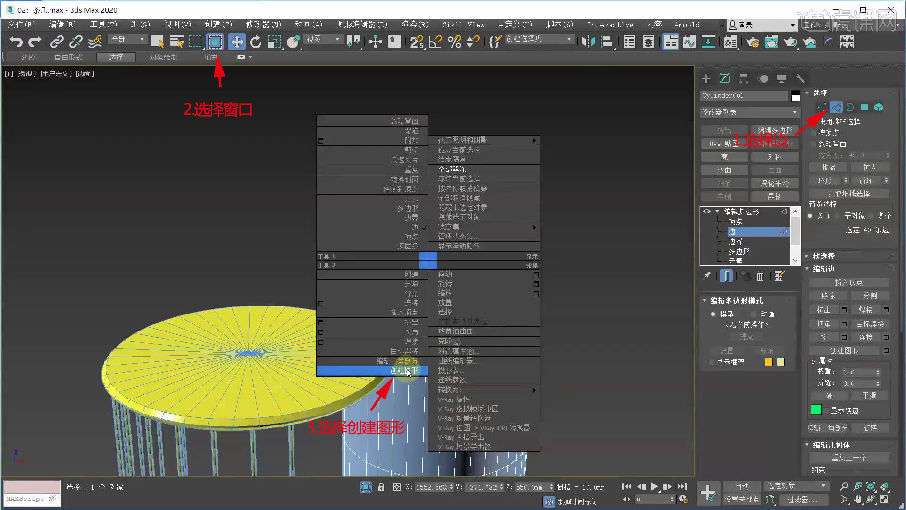The image size is (906, 510).
Task: Select 动画 radio button
Action: pos(754,314)
